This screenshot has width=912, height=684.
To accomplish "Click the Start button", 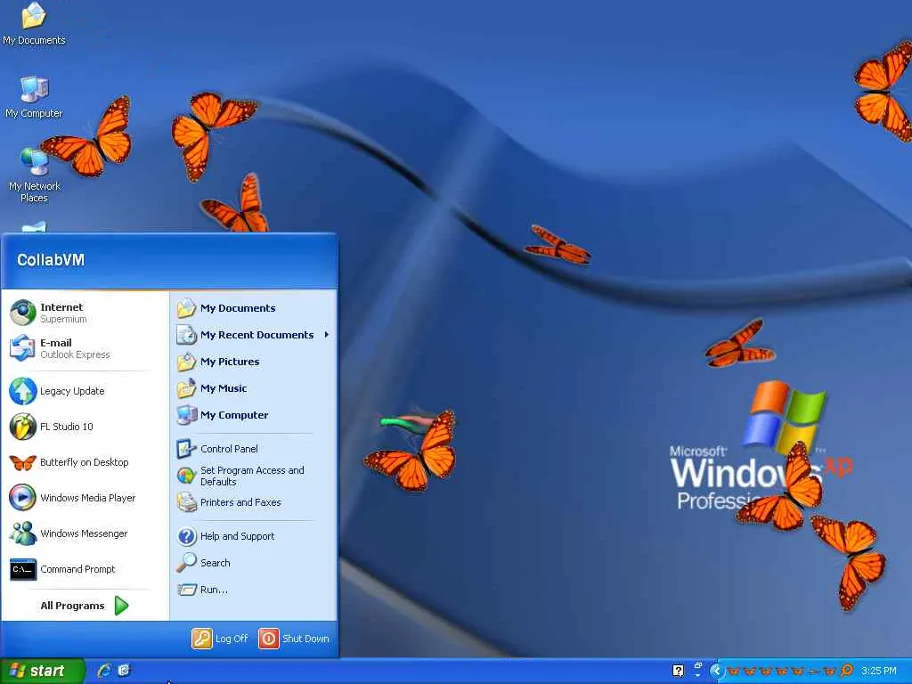I will [x=42, y=672].
